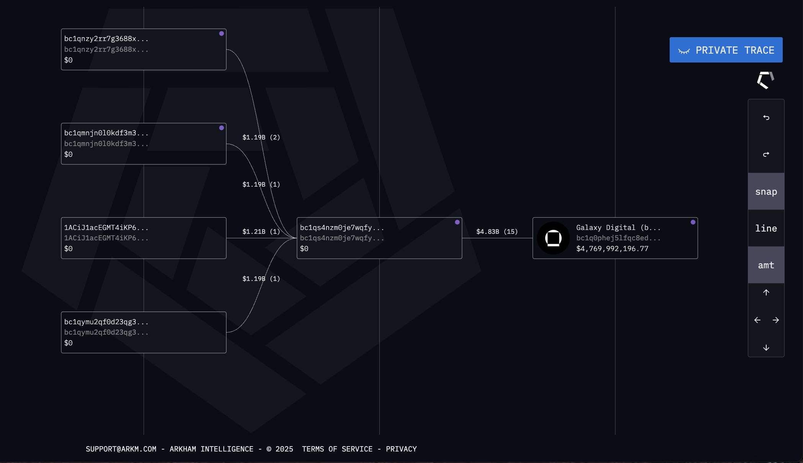
Task: Open the Privacy link in footer
Action: pyautogui.click(x=401, y=449)
